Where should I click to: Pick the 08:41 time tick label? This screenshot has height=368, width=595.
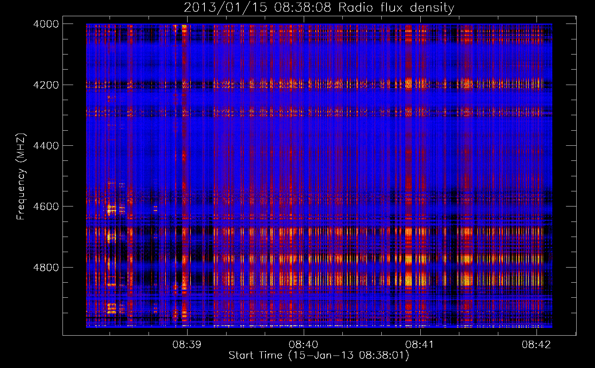420,344
